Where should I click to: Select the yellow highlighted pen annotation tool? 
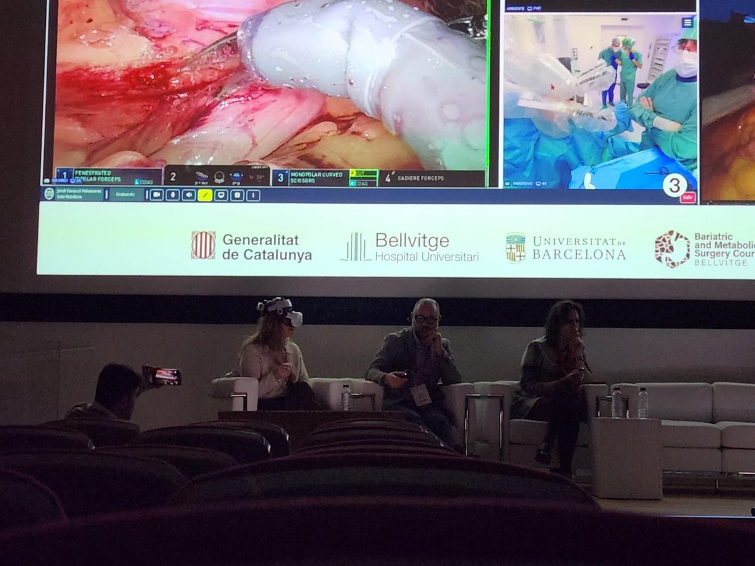(205, 195)
